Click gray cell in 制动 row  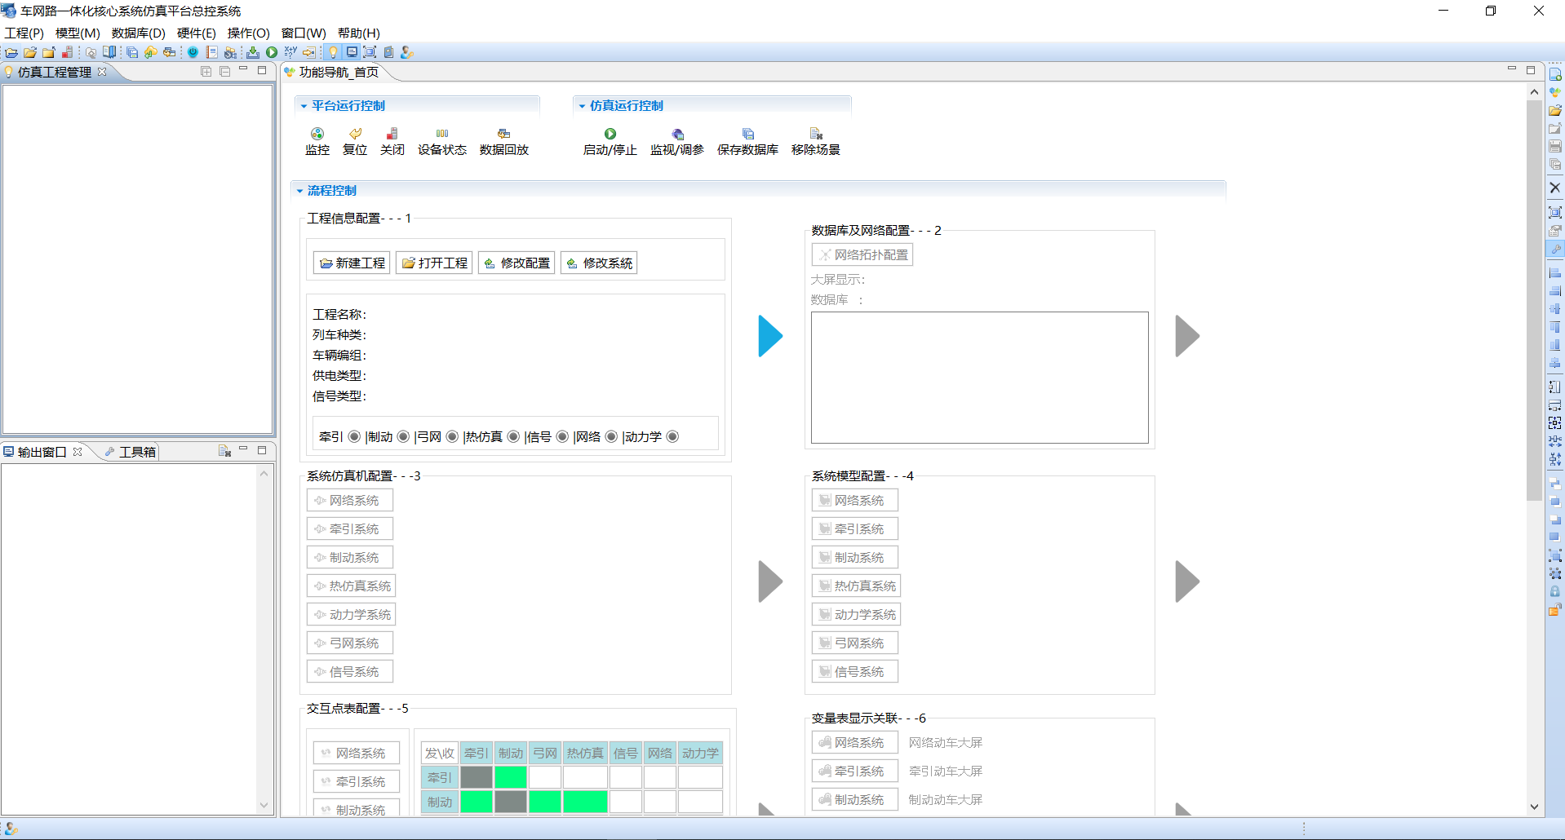[x=511, y=802]
